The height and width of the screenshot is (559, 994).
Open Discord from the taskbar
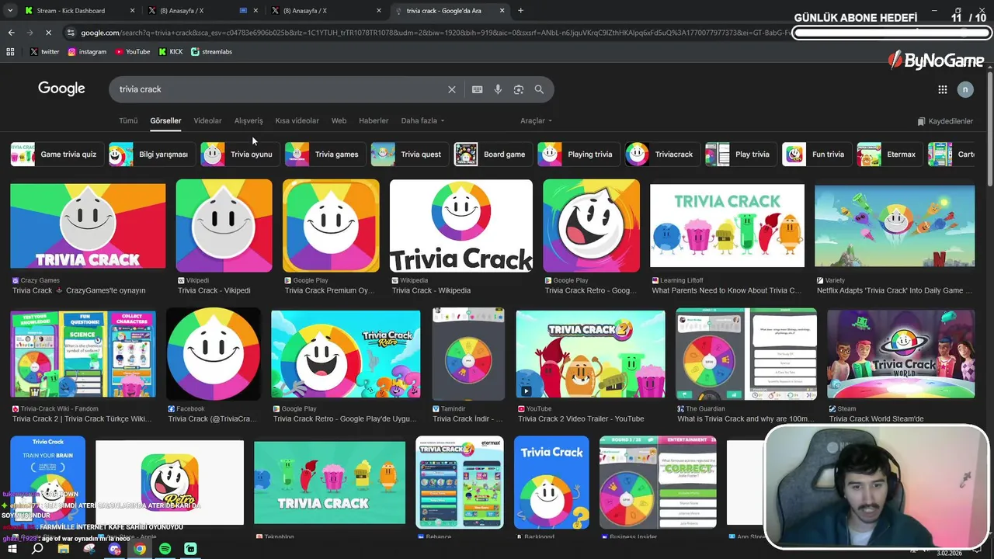pyautogui.click(x=115, y=549)
